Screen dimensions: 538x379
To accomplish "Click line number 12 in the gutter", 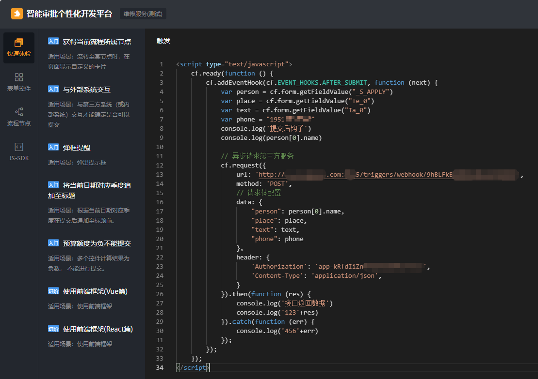I will click(160, 166).
